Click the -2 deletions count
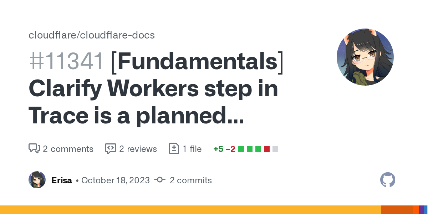The image size is (428, 214). 230,149
